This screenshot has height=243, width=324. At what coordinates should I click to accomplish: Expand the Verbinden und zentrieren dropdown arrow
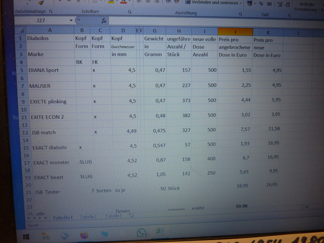click(241, 3)
